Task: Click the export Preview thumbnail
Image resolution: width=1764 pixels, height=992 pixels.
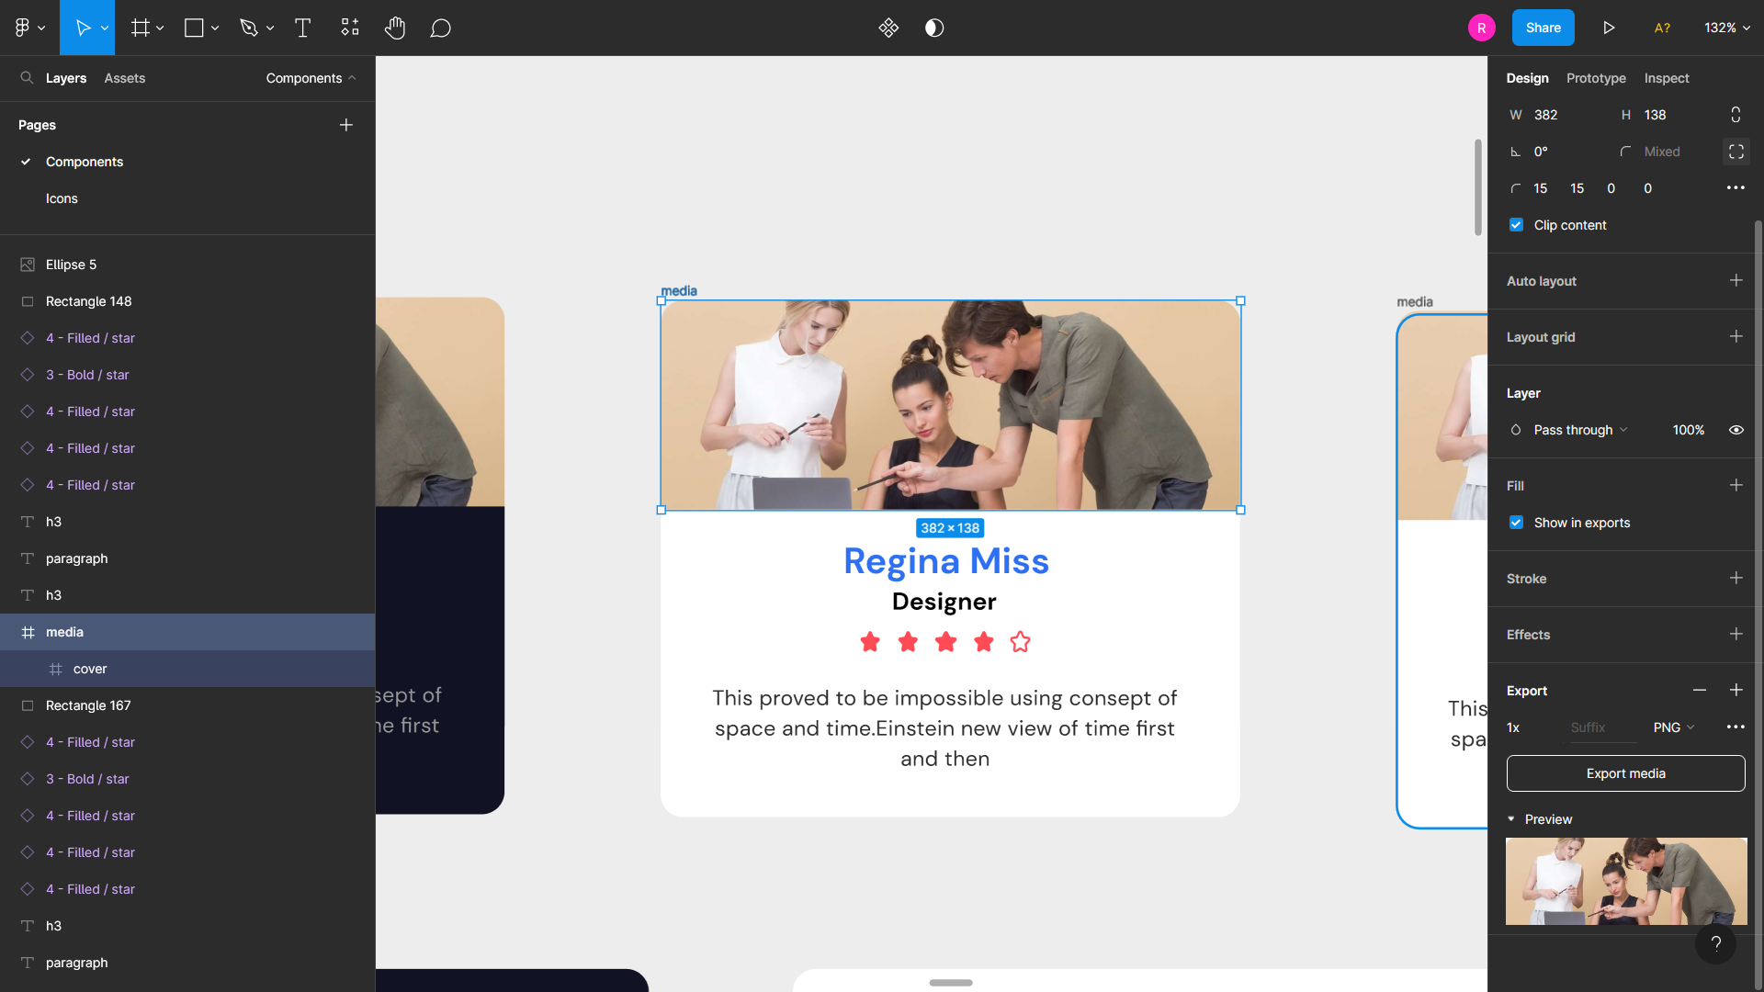Action: pyautogui.click(x=1624, y=881)
